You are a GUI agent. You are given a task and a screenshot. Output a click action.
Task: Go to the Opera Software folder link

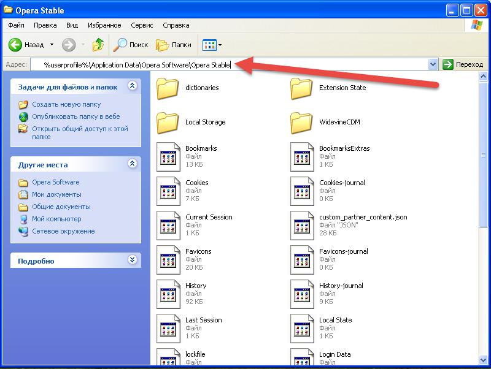(x=56, y=182)
